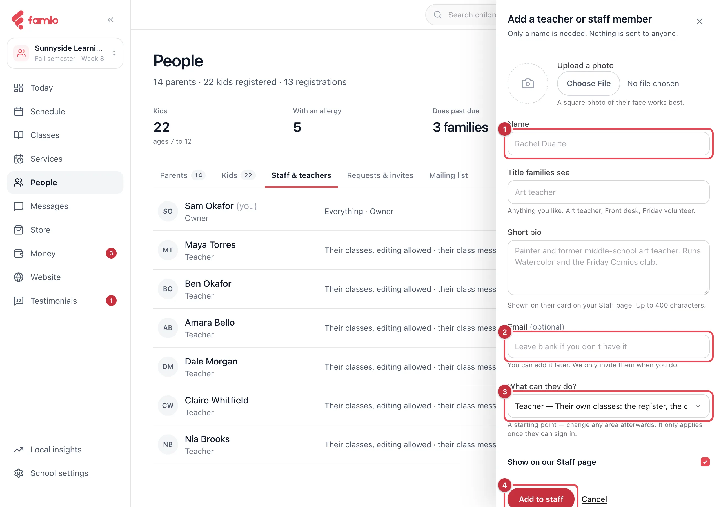Open Messages in the sidebar
The image size is (721, 507).
(65, 206)
